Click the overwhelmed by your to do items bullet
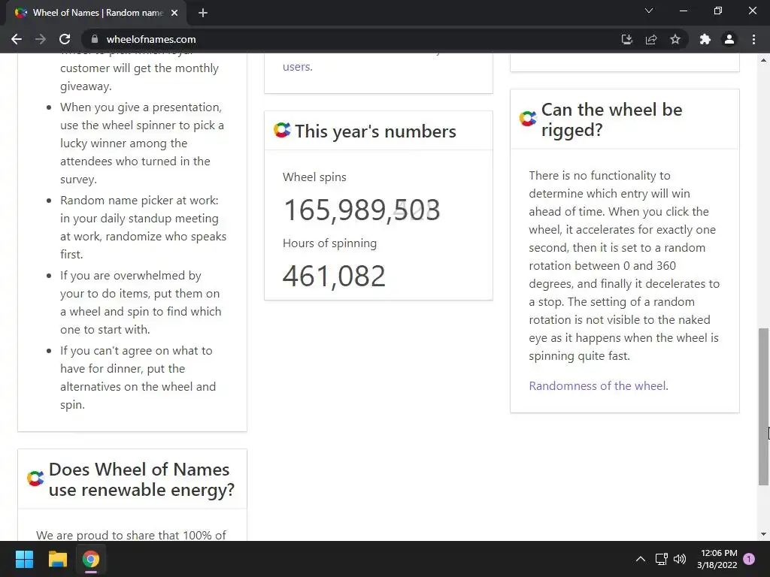This screenshot has width=770, height=577. coord(141,303)
